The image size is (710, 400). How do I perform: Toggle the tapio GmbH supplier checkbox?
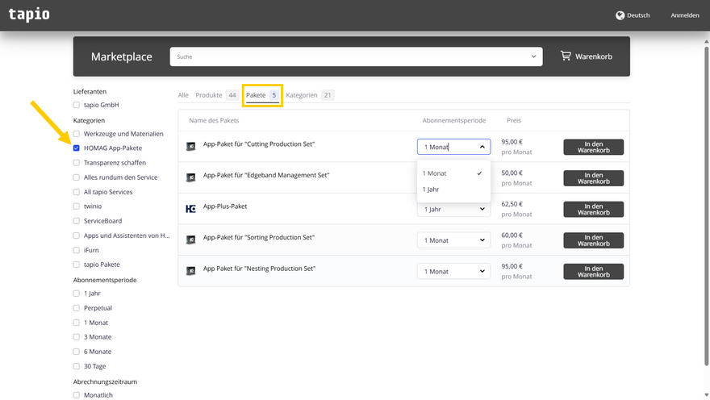tap(76, 105)
